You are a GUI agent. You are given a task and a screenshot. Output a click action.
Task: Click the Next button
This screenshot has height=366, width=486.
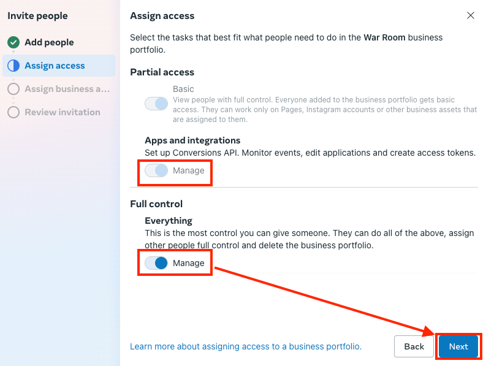point(458,346)
